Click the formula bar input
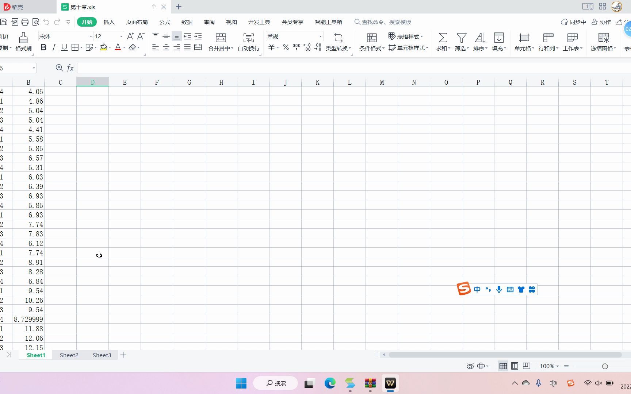Image resolution: width=631 pixels, height=394 pixels. point(353,68)
